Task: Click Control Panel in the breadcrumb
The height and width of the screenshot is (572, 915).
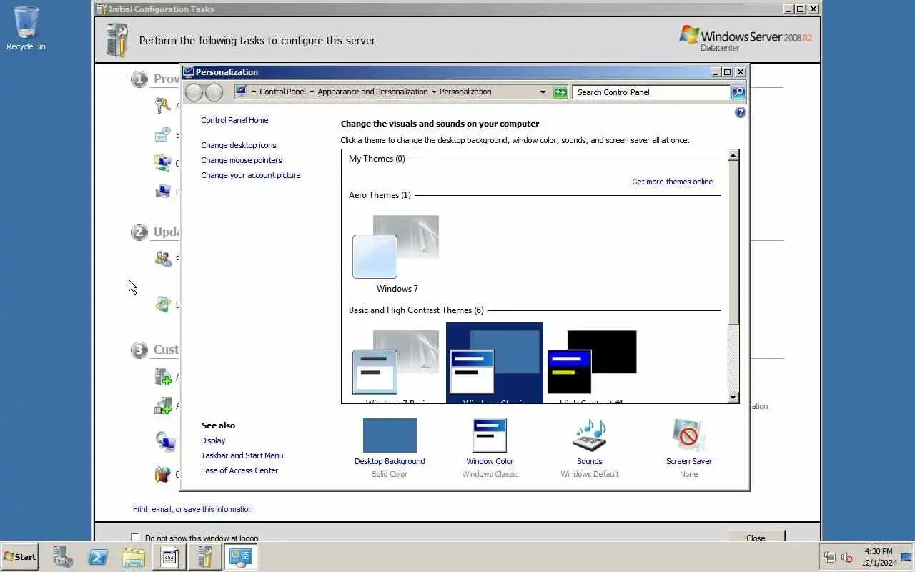Action: click(282, 92)
